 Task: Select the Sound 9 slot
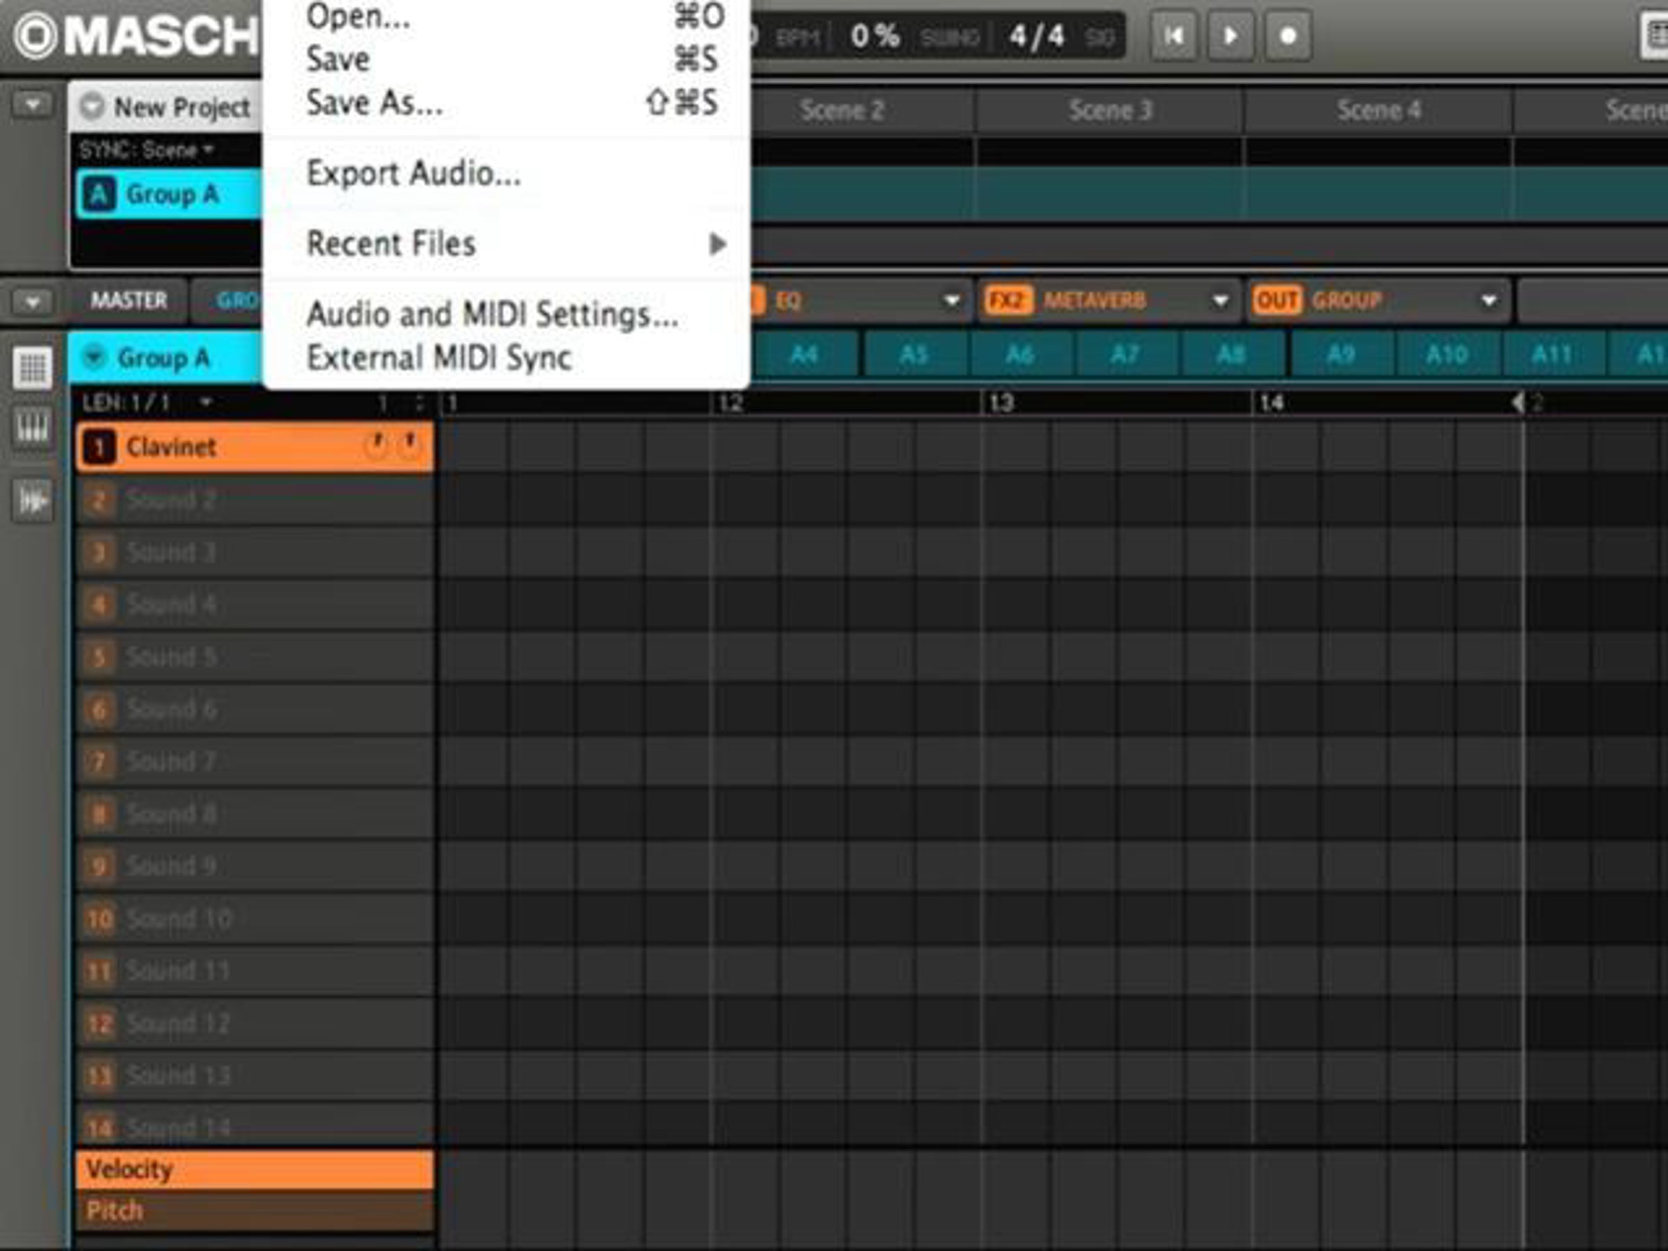[255, 866]
